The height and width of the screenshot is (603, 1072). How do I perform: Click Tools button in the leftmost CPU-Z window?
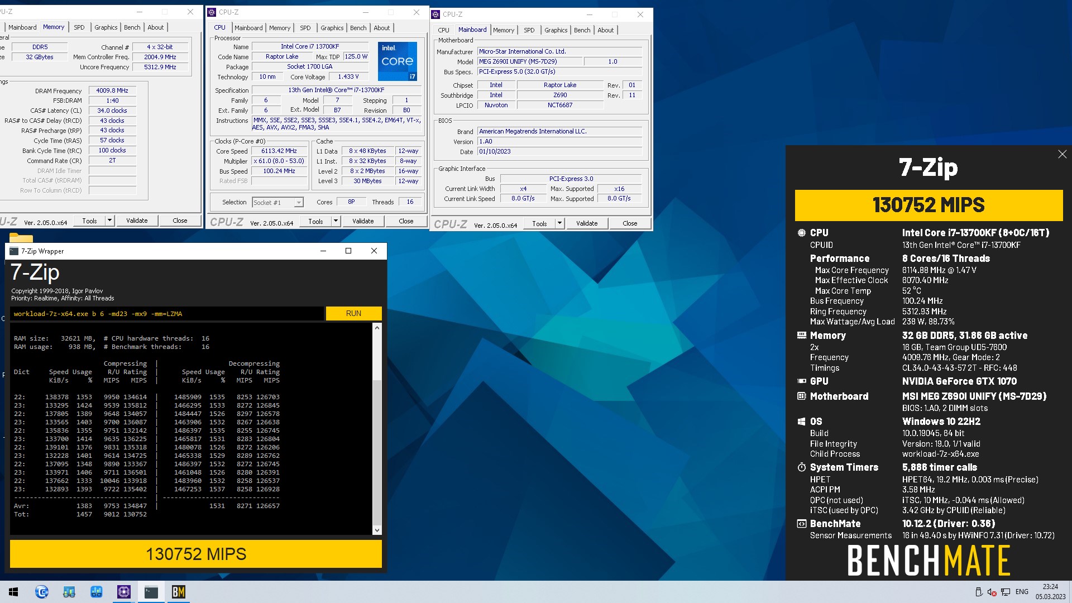89,221
